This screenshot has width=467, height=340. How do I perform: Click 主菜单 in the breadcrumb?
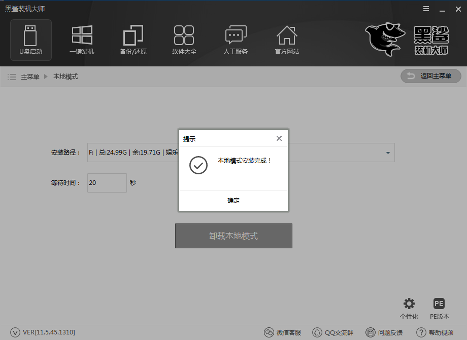pyautogui.click(x=29, y=77)
